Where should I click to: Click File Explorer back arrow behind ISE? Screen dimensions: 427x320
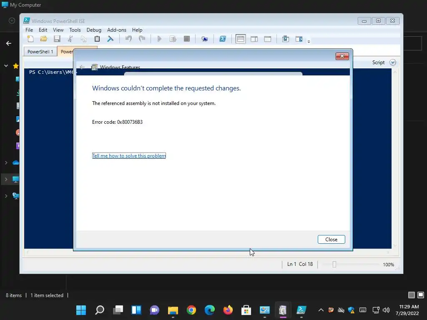click(x=9, y=43)
